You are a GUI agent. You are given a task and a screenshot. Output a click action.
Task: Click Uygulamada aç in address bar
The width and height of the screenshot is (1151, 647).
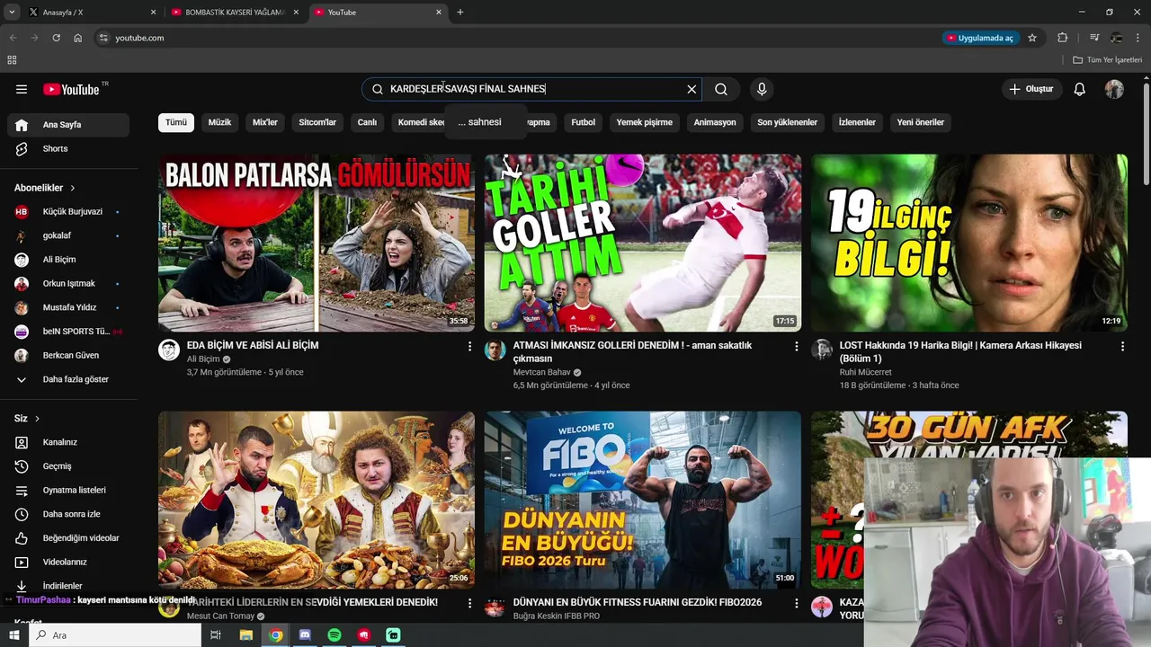pos(980,38)
